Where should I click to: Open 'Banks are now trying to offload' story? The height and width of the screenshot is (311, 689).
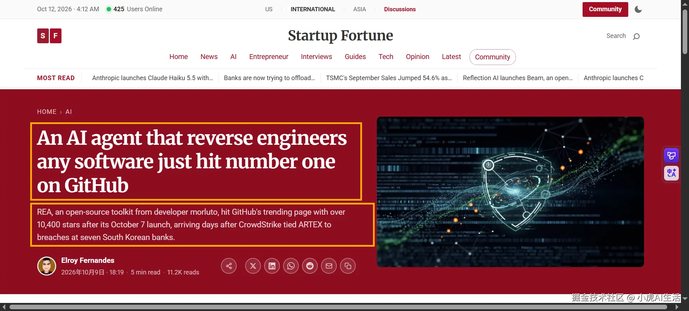(x=269, y=78)
